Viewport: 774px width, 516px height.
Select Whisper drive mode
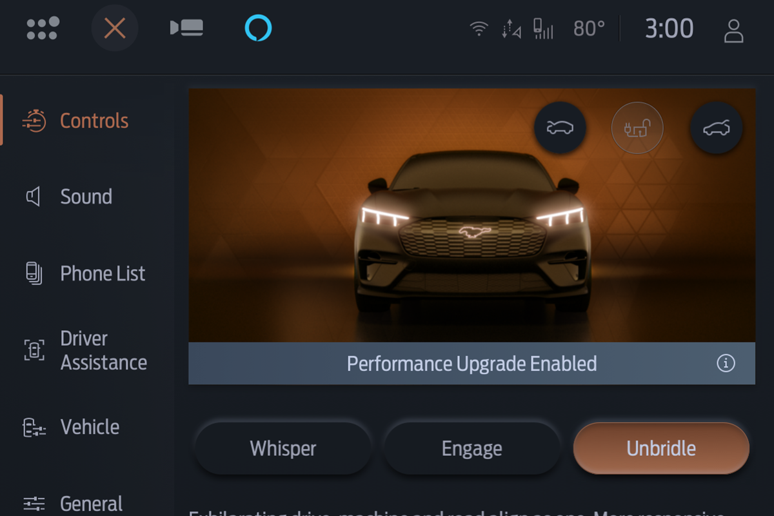coord(283,448)
